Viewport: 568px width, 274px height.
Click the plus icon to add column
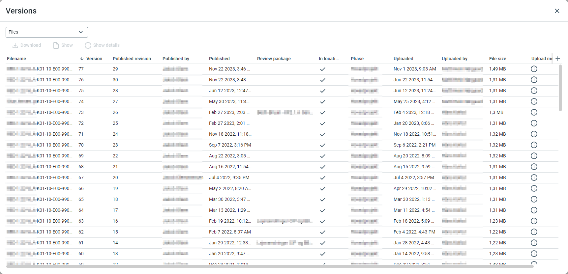pos(558,59)
